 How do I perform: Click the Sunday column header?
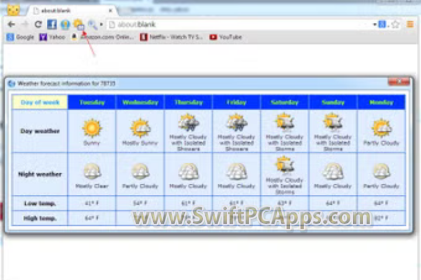coord(333,102)
